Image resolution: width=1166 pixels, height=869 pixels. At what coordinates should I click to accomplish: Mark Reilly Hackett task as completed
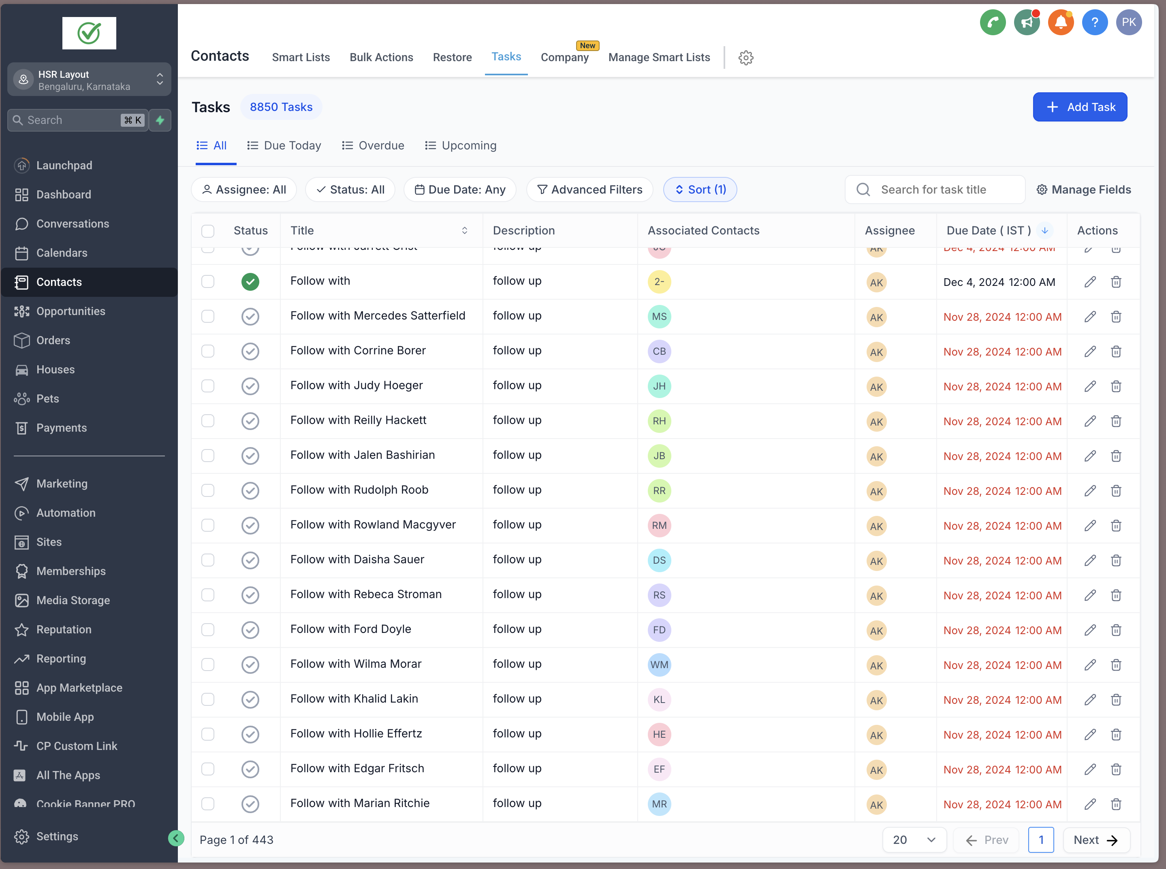click(x=250, y=421)
